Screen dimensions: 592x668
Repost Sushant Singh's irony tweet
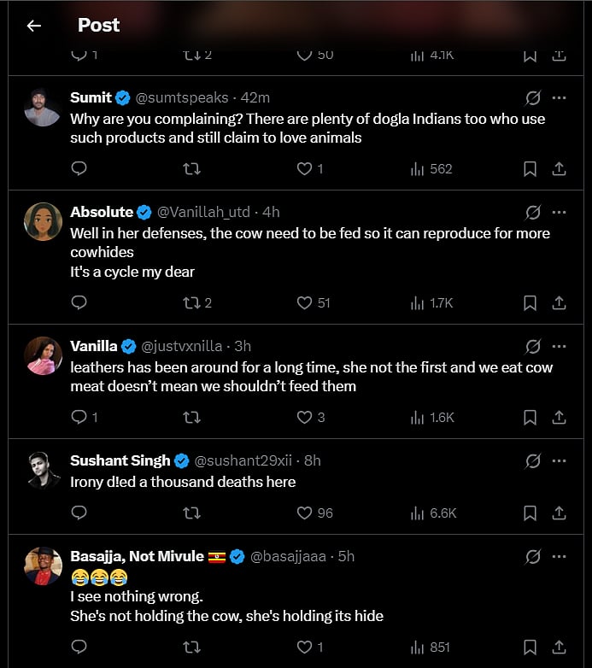pyautogui.click(x=192, y=513)
